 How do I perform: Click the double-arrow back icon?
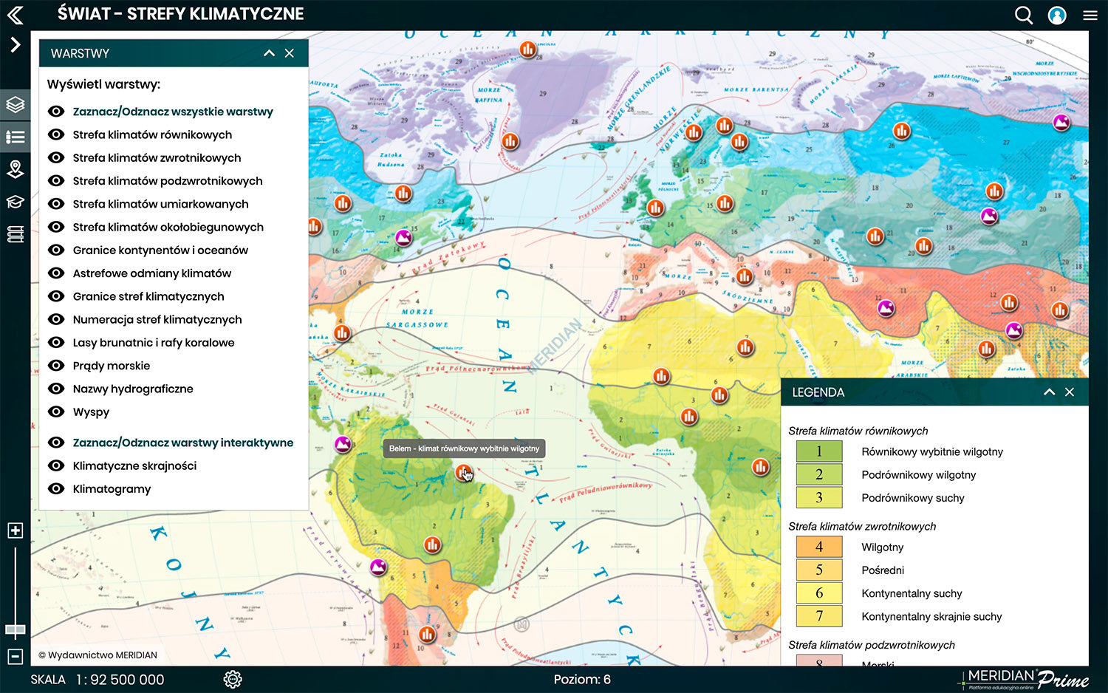[x=15, y=15]
